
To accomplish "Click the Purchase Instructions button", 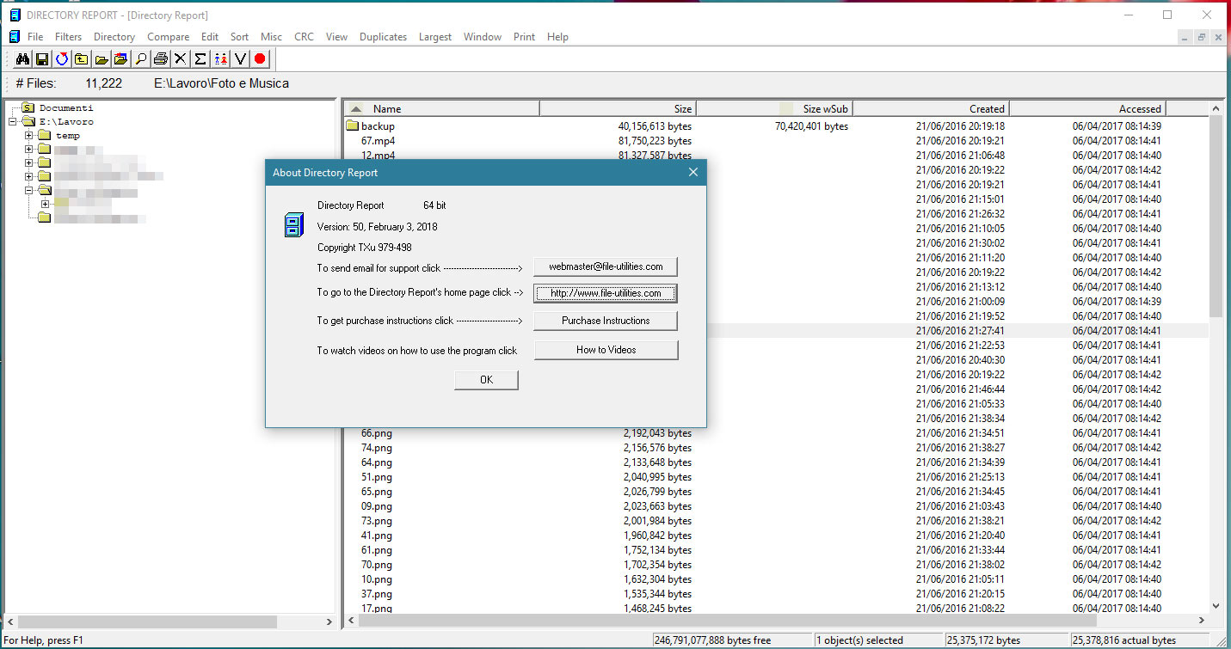I will click(606, 321).
